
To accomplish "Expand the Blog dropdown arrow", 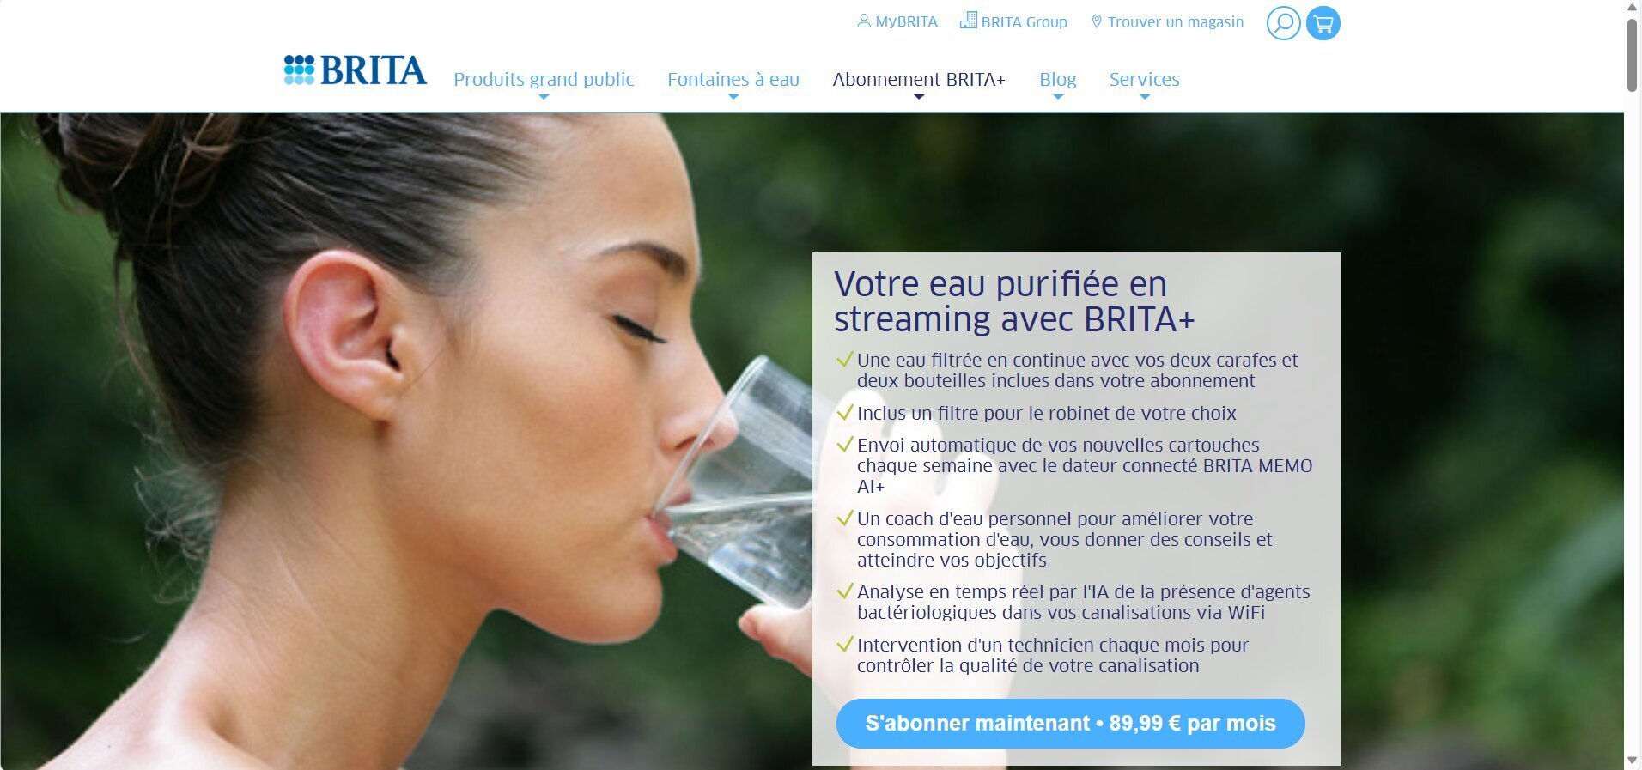I will coord(1058,97).
